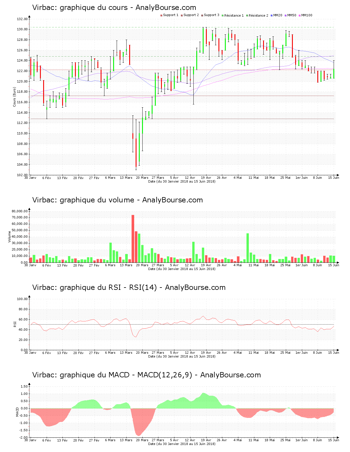Click the '13 Mars' date under volume chart
The width and height of the screenshot is (350, 452).
126,265
